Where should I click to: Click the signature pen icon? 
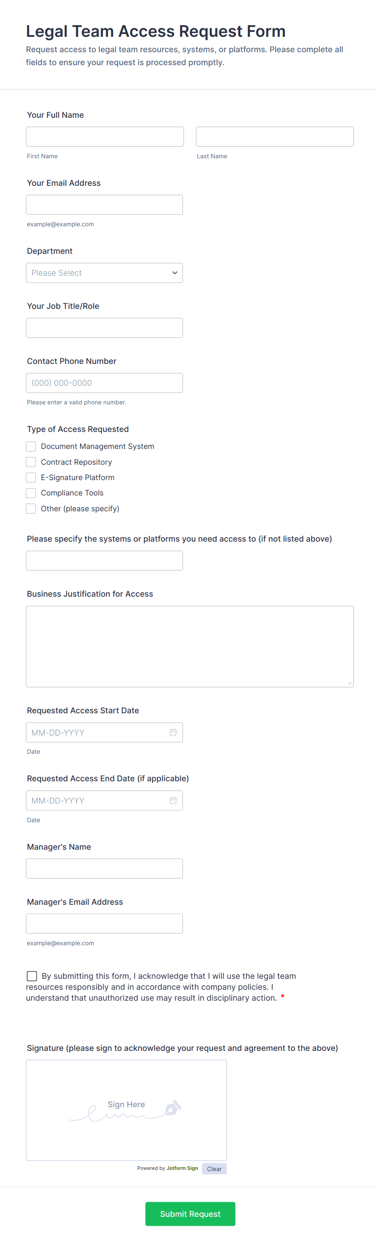tap(173, 1107)
